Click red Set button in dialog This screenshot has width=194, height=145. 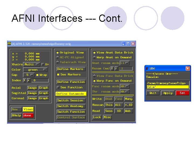click(x=182, y=93)
